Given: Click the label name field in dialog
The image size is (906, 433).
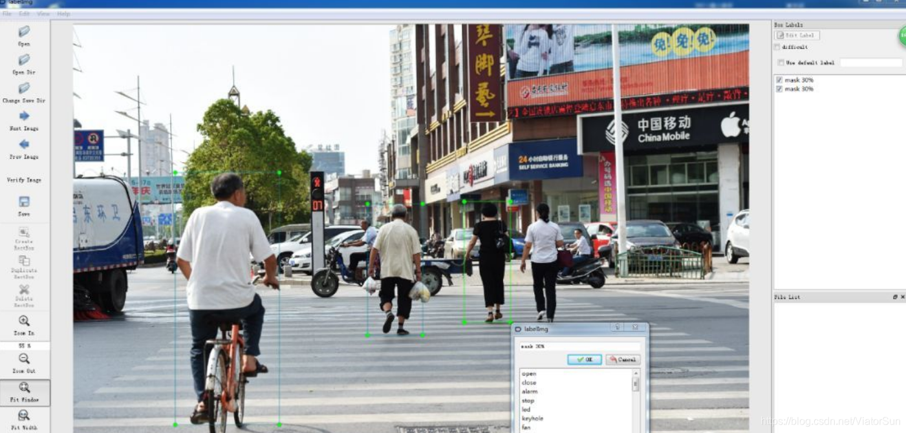Looking at the screenshot, I should [580, 346].
